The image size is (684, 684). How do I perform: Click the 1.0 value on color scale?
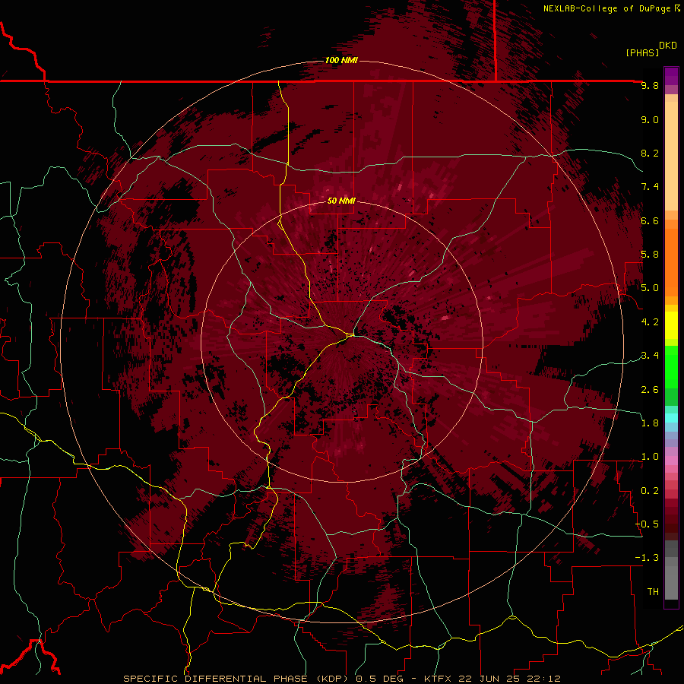pos(650,457)
